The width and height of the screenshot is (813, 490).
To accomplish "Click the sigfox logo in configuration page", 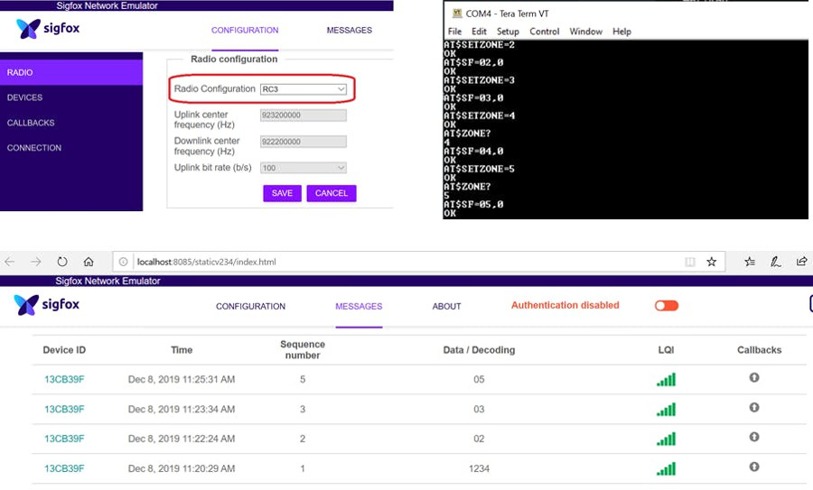I will 48,29.
